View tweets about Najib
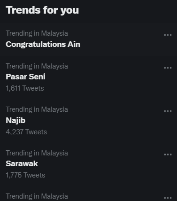177x201 pixels. click(x=15, y=120)
